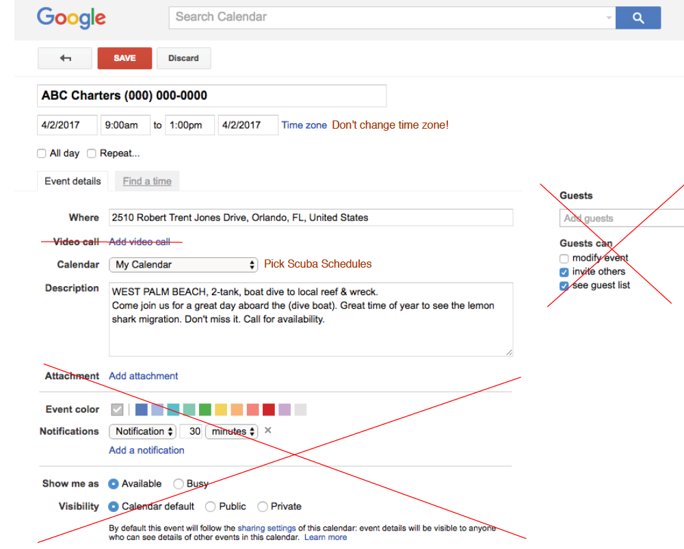Screen dimensions: 684x549
Task: Select the orange event color
Action: click(237, 410)
